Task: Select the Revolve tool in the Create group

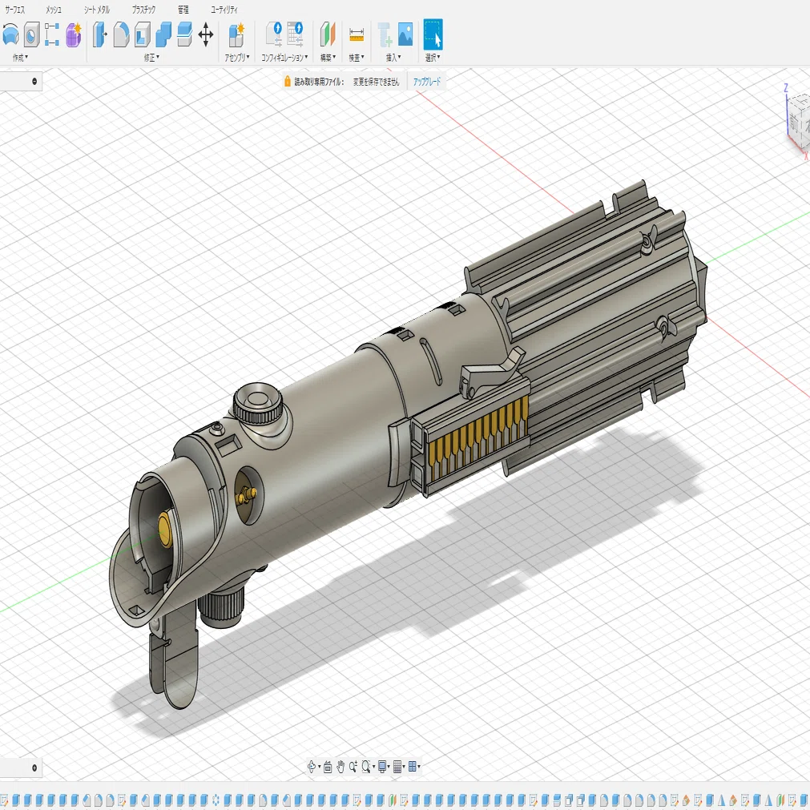Action: (x=10, y=35)
